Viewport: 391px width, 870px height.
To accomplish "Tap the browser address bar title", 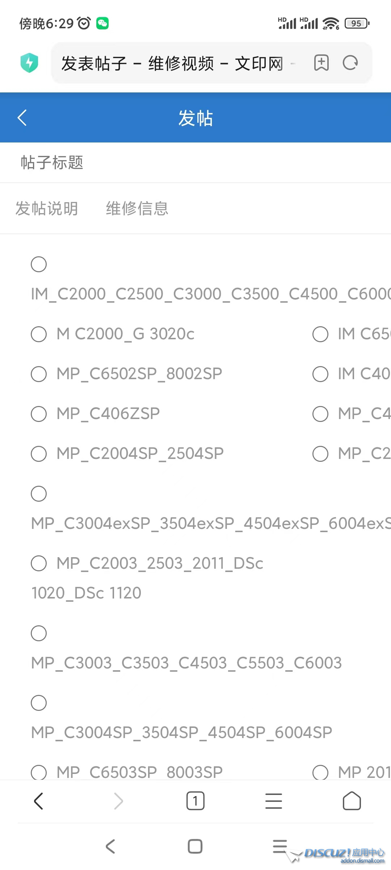I will click(172, 63).
